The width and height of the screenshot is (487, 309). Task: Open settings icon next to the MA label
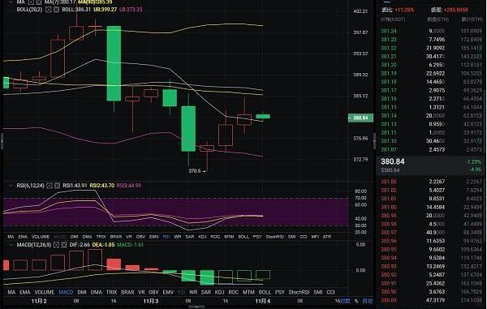31,2
